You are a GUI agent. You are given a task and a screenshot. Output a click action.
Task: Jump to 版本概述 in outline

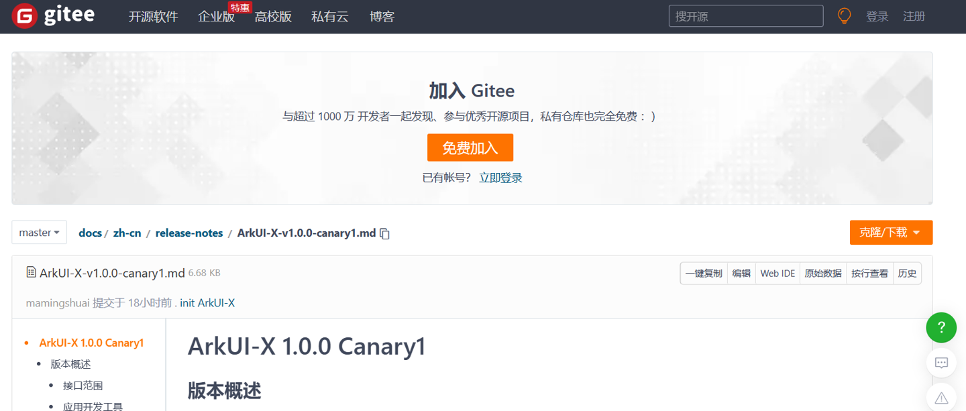[70, 365]
